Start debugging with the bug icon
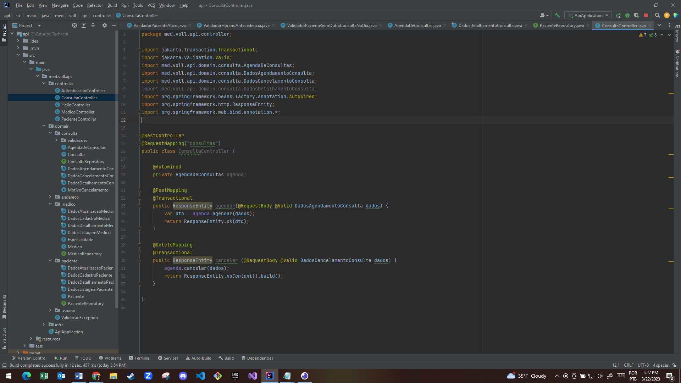The height and width of the screenshot is (383, 681). 627,15
